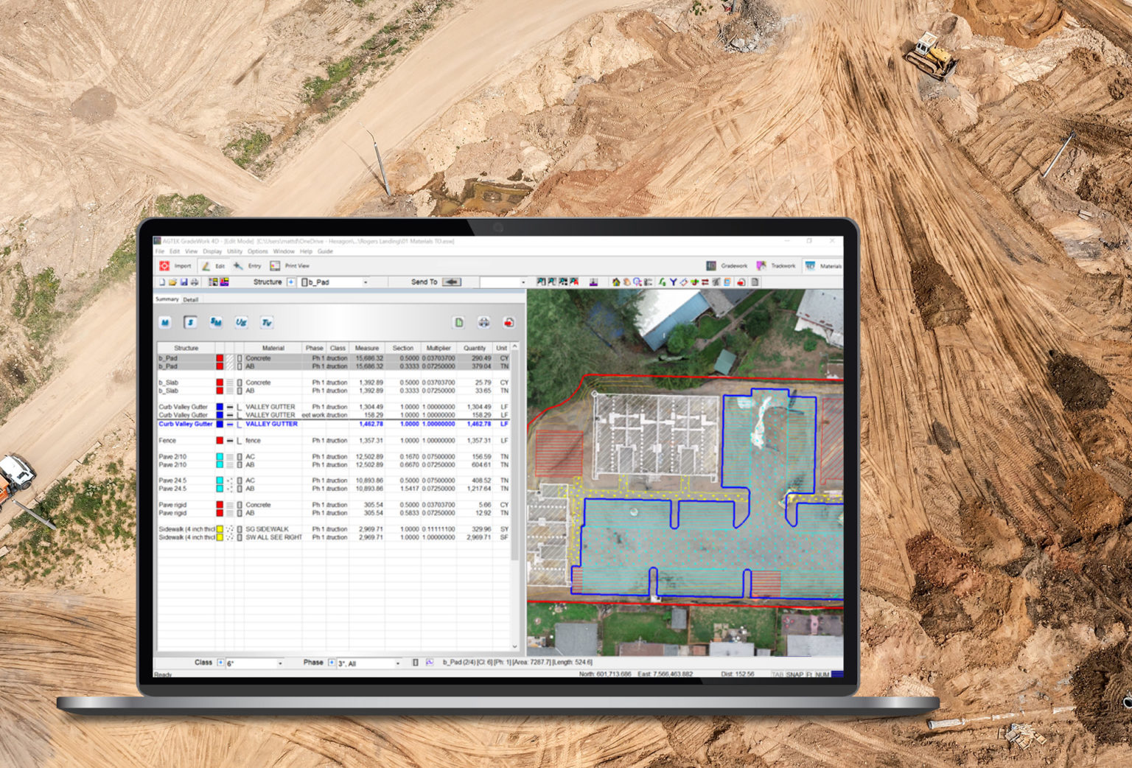
Task: Switch to the Gradework module
Action: (727, 266)
